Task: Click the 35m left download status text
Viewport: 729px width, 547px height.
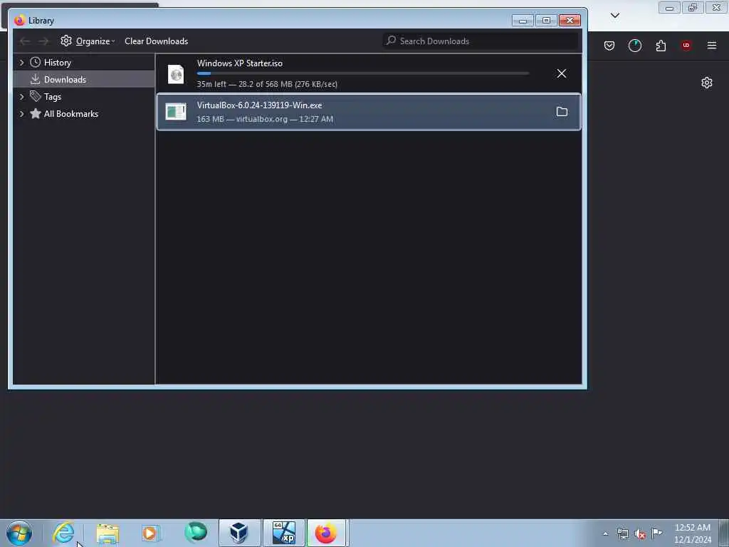Action: tap(267, 84)
